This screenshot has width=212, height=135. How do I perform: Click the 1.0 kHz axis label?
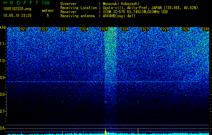point(2,61)
